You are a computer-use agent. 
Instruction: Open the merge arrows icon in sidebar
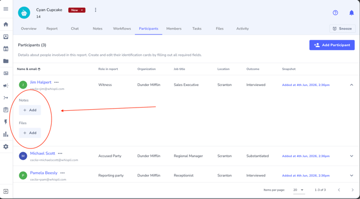pyautogui.click(x=6, y=98)
